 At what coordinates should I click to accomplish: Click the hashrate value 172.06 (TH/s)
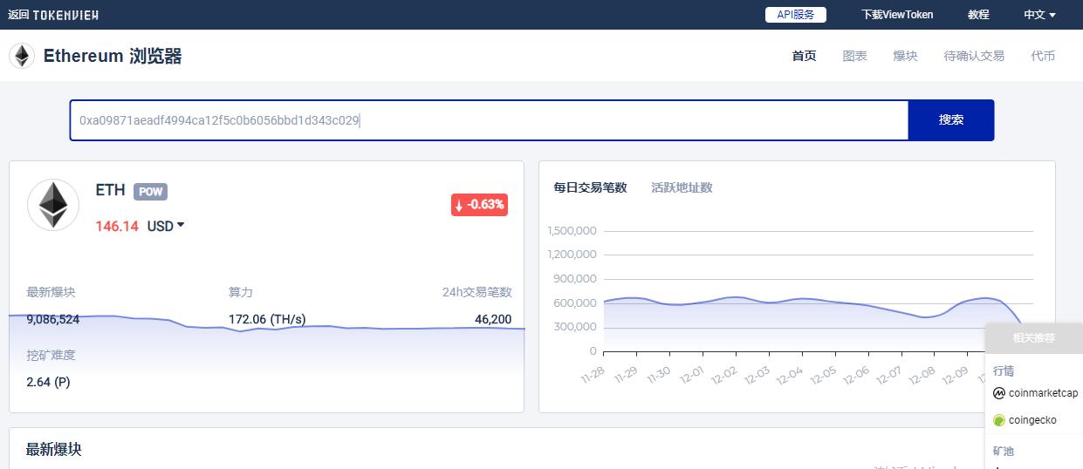[267, 320]
